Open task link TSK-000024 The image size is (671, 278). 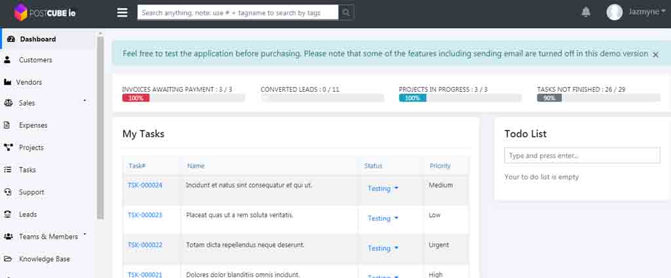(145, 186)
